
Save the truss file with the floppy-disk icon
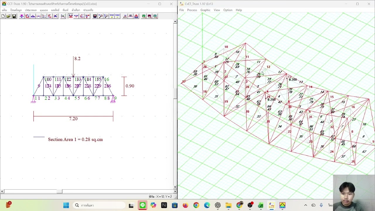point(14,16)
